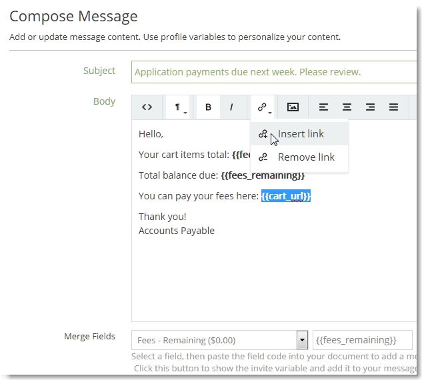Click the Insert link chain icon
Image resolution: width=422 pixels, height=380 pixels.
click(263, 134)
